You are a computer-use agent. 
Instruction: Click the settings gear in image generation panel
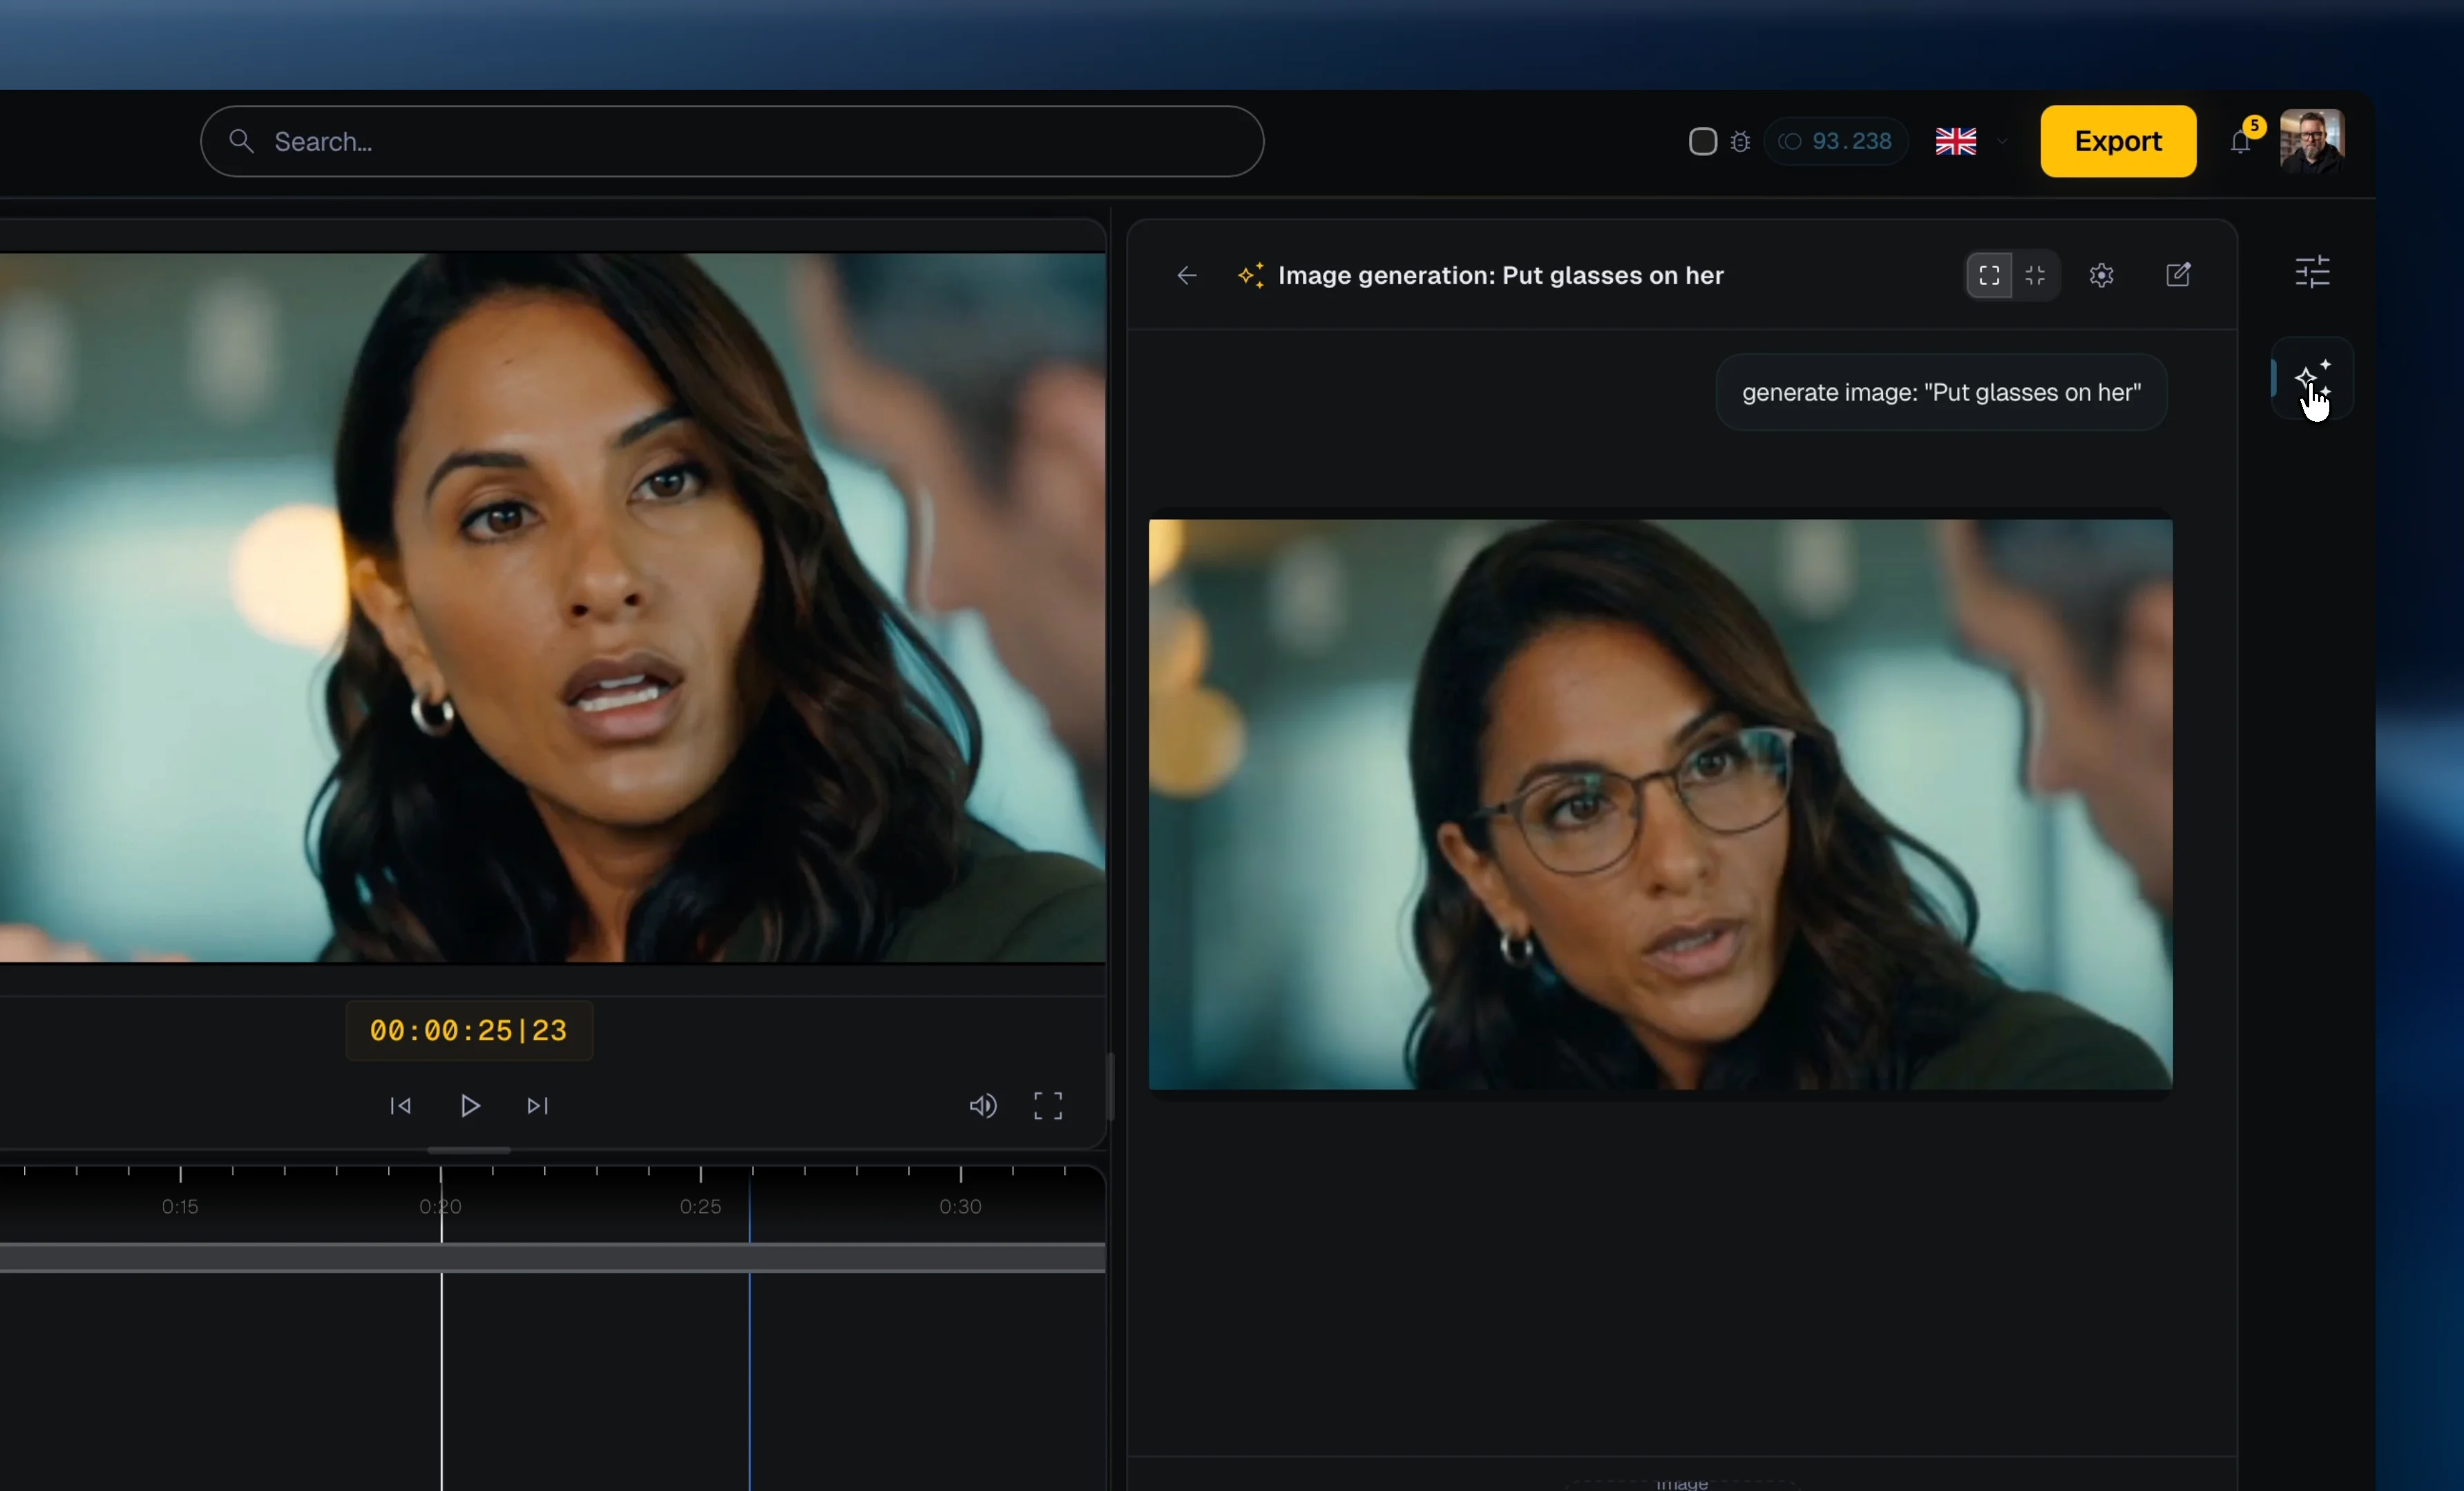[x=2101, y=276]
